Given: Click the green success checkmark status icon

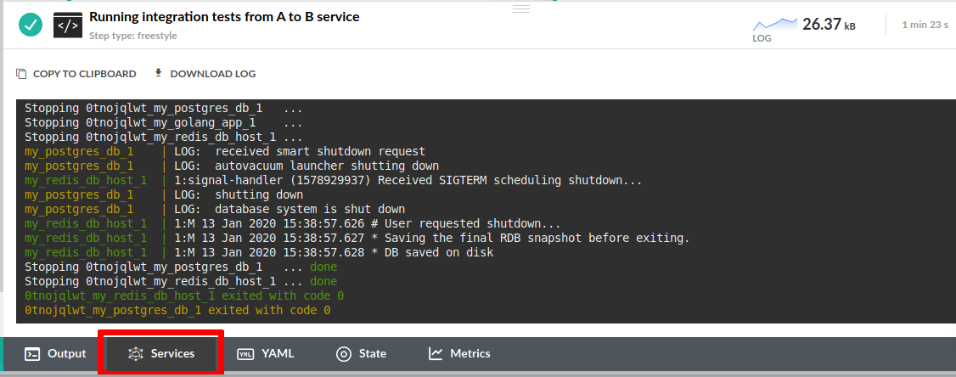Looking at the screenshot, I should pos(31,25).
